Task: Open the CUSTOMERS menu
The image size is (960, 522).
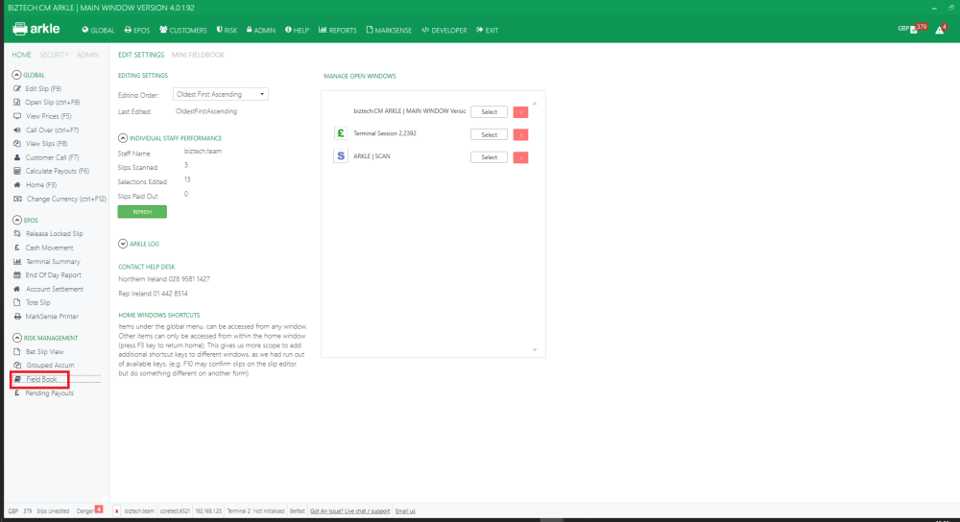Action: [x=183, y=30]
